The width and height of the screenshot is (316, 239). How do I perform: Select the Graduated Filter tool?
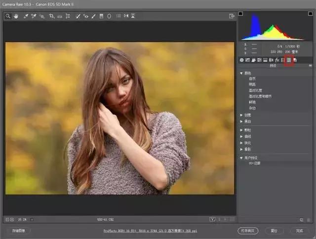101,16
